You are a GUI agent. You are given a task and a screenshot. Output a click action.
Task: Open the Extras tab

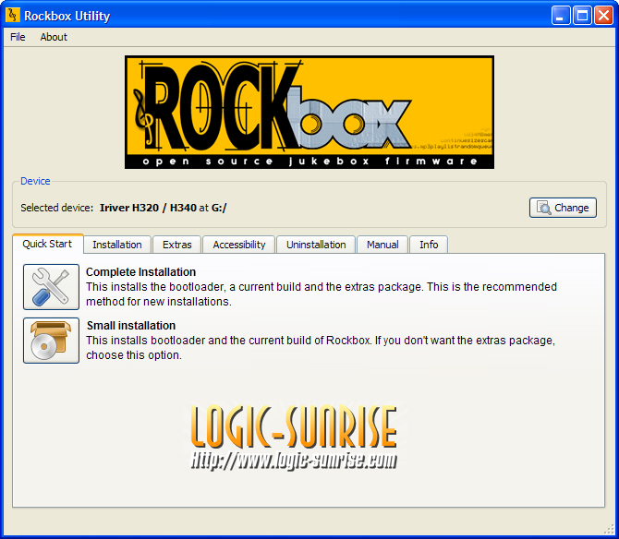click(176, 245)
